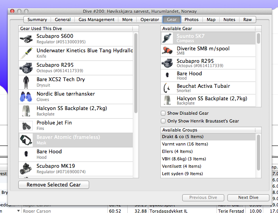Click the Gear Used list scrollbar

point(136,73)
